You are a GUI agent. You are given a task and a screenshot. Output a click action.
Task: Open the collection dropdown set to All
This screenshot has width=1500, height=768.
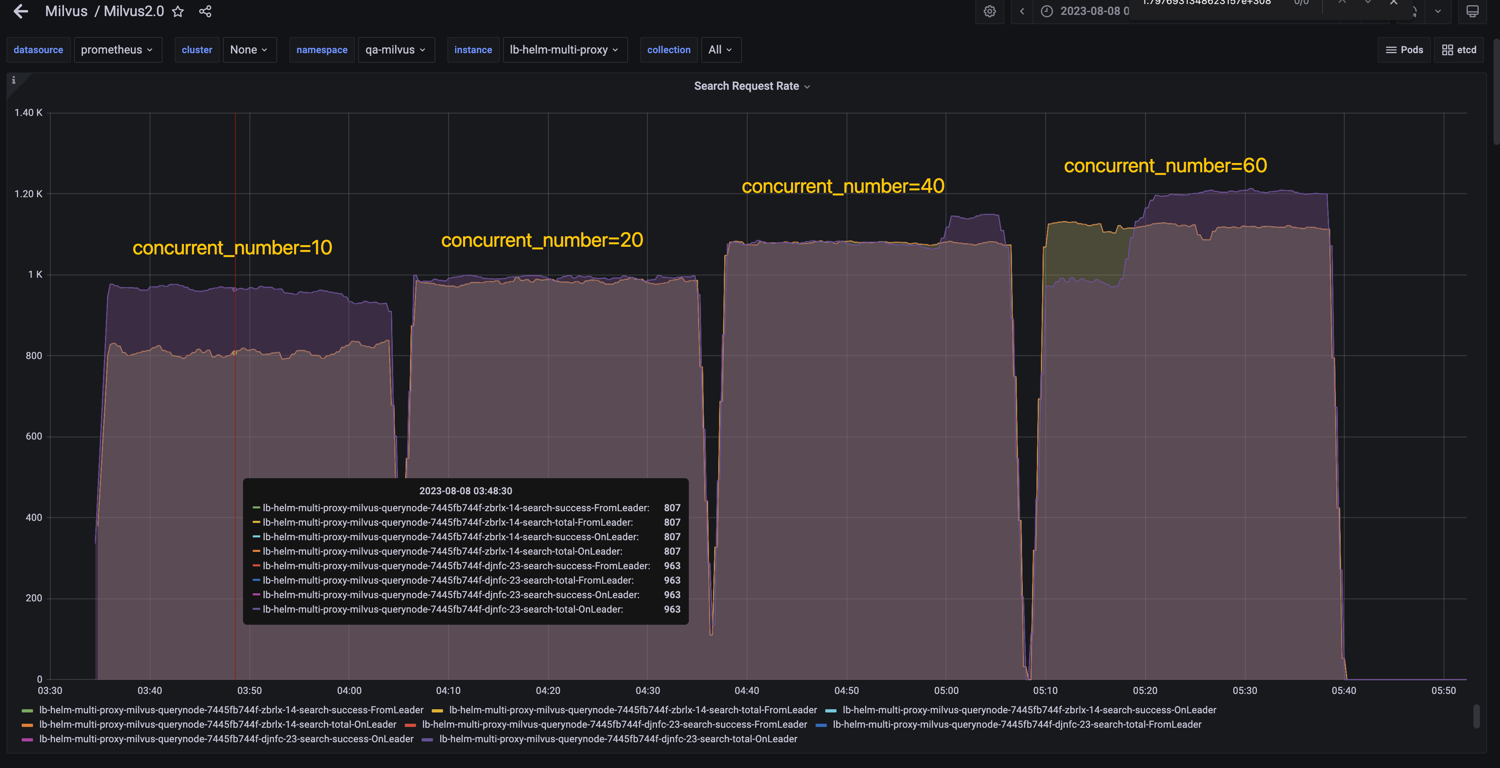[720, 50]
